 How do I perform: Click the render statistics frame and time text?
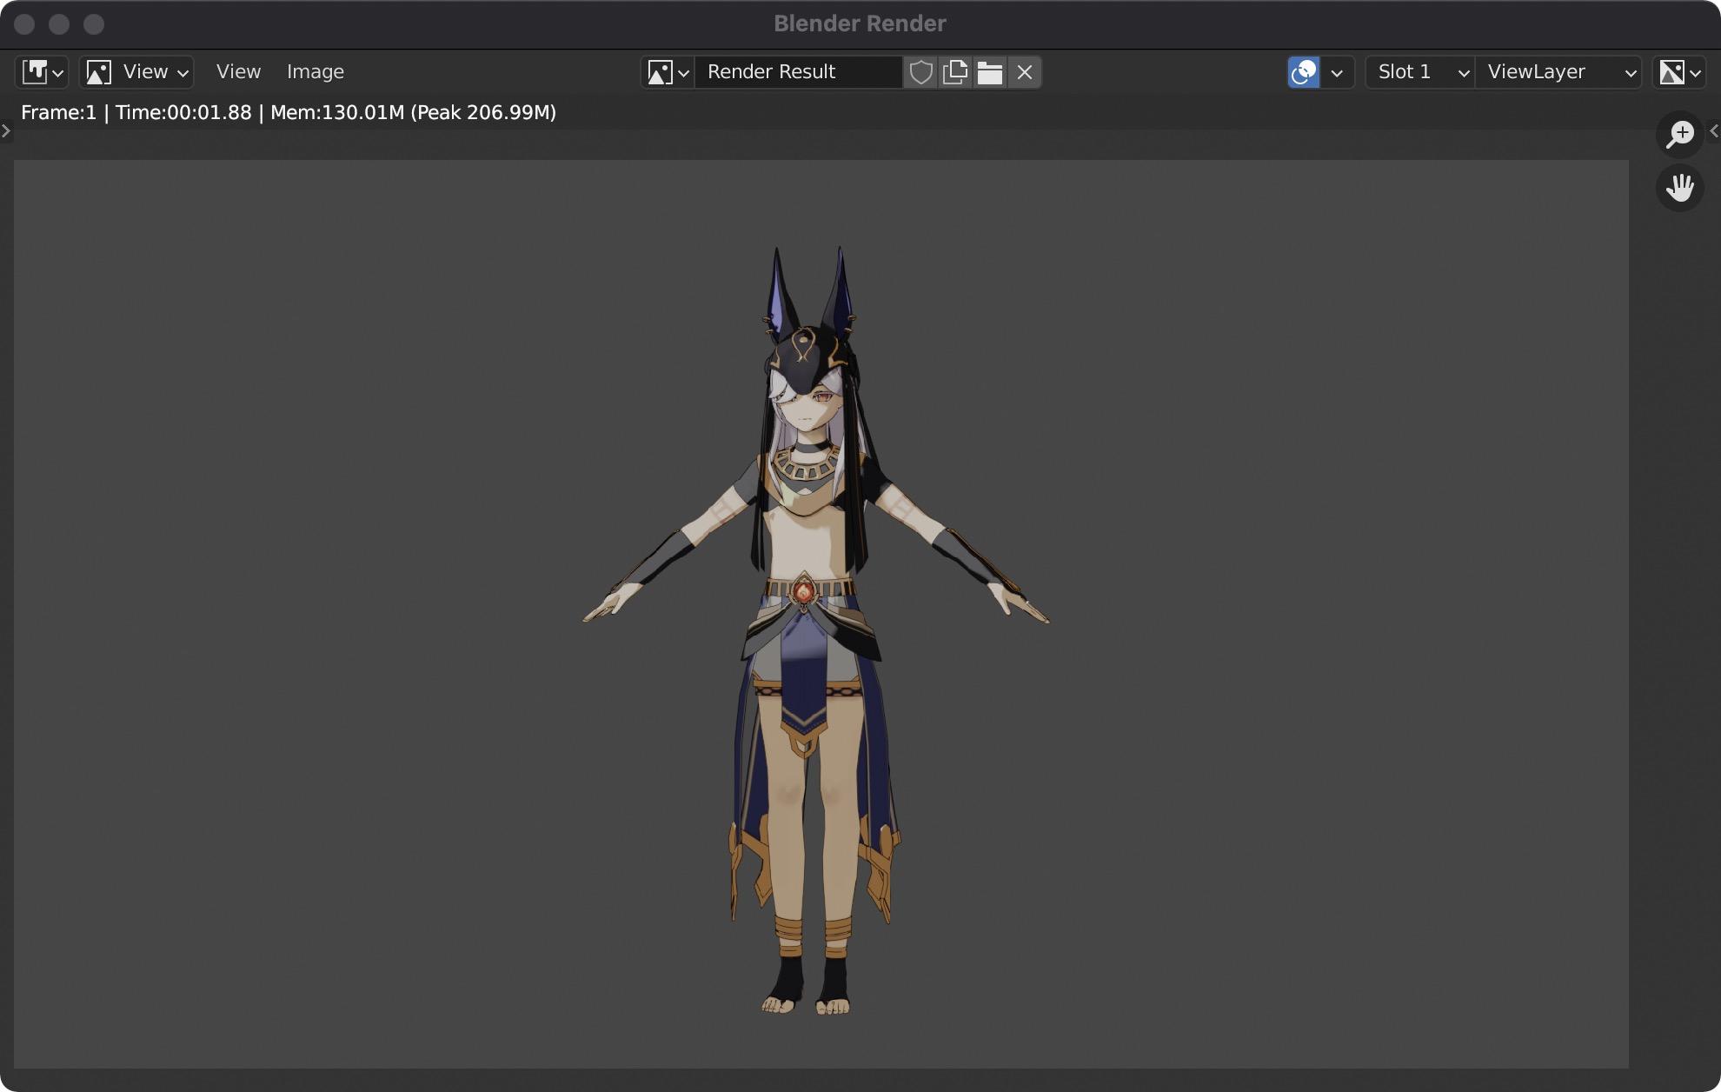tap(289, 112)
